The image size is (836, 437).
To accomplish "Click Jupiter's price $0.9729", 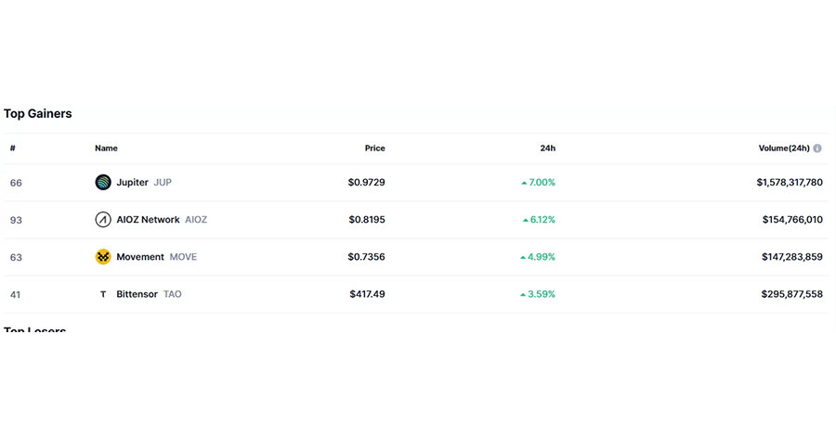I will [366, 183].
